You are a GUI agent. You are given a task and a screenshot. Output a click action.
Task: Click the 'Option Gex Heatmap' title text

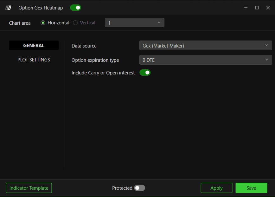41,8
